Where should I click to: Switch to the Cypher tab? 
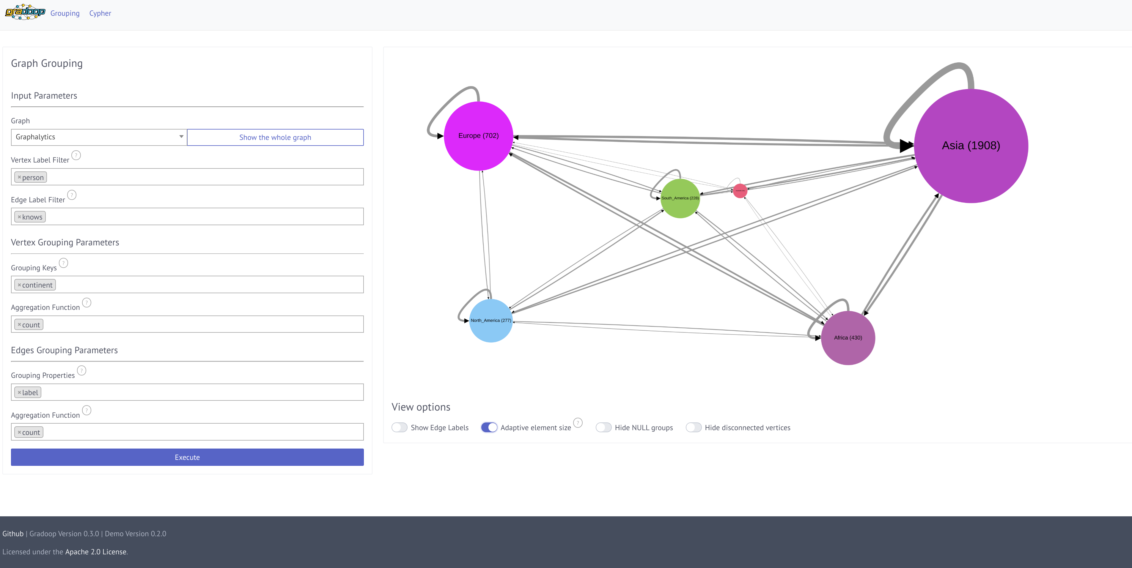click(100, 13)
